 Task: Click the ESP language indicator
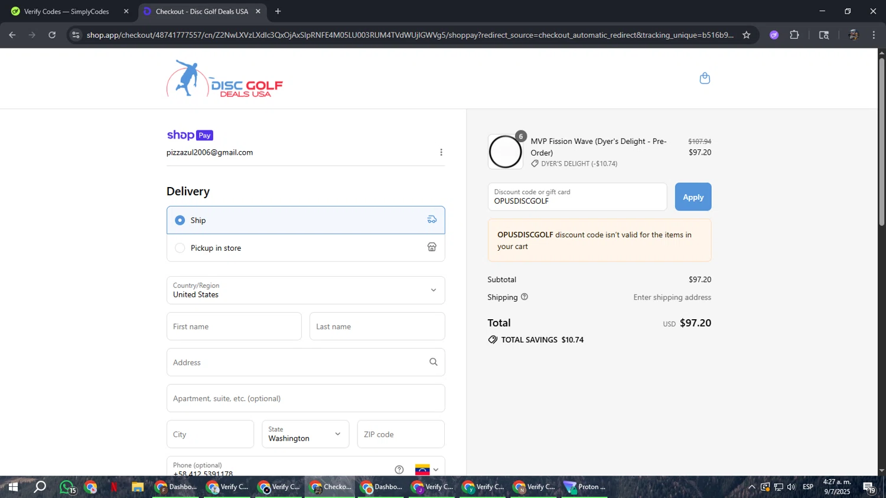[x=808, y=487]
